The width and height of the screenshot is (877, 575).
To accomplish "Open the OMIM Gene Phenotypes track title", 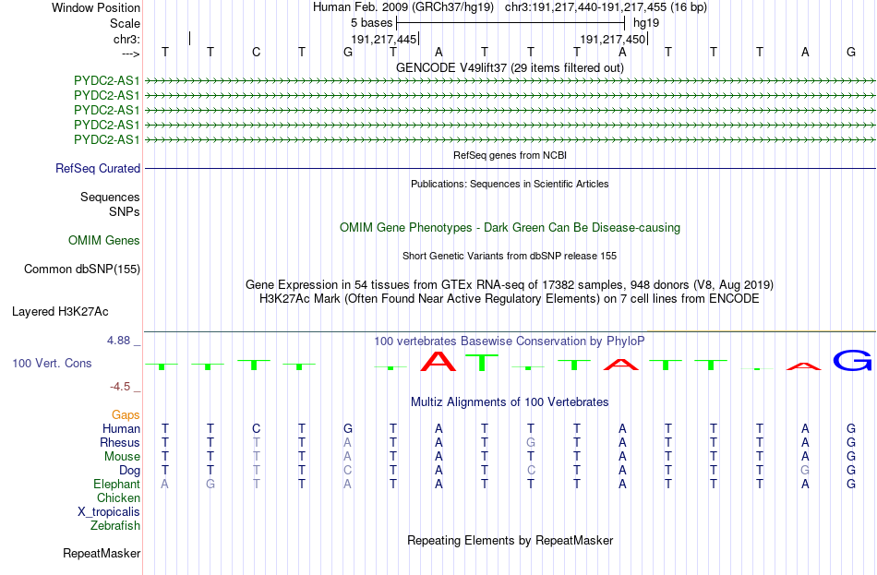I will coord(510,228).
